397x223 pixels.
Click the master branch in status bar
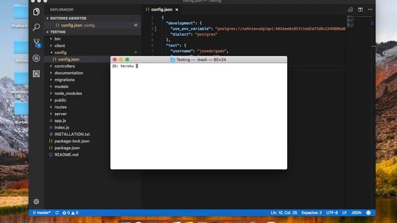click(42, 212)
